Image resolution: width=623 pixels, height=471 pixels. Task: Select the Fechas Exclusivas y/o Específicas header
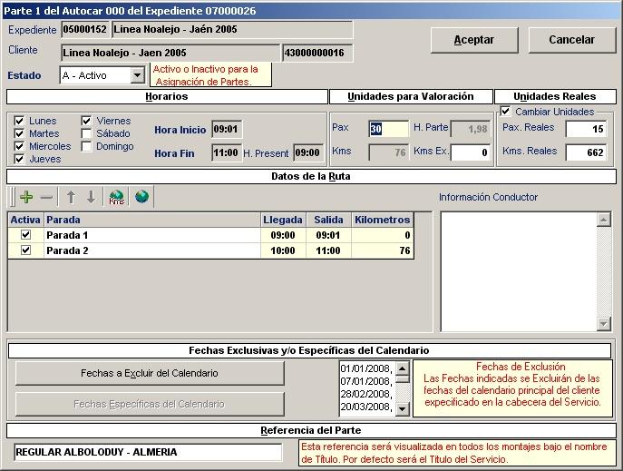click(309, 350)
